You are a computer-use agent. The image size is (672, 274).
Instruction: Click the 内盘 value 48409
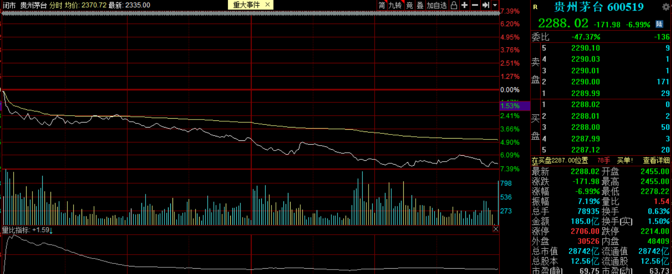point(658,241)
